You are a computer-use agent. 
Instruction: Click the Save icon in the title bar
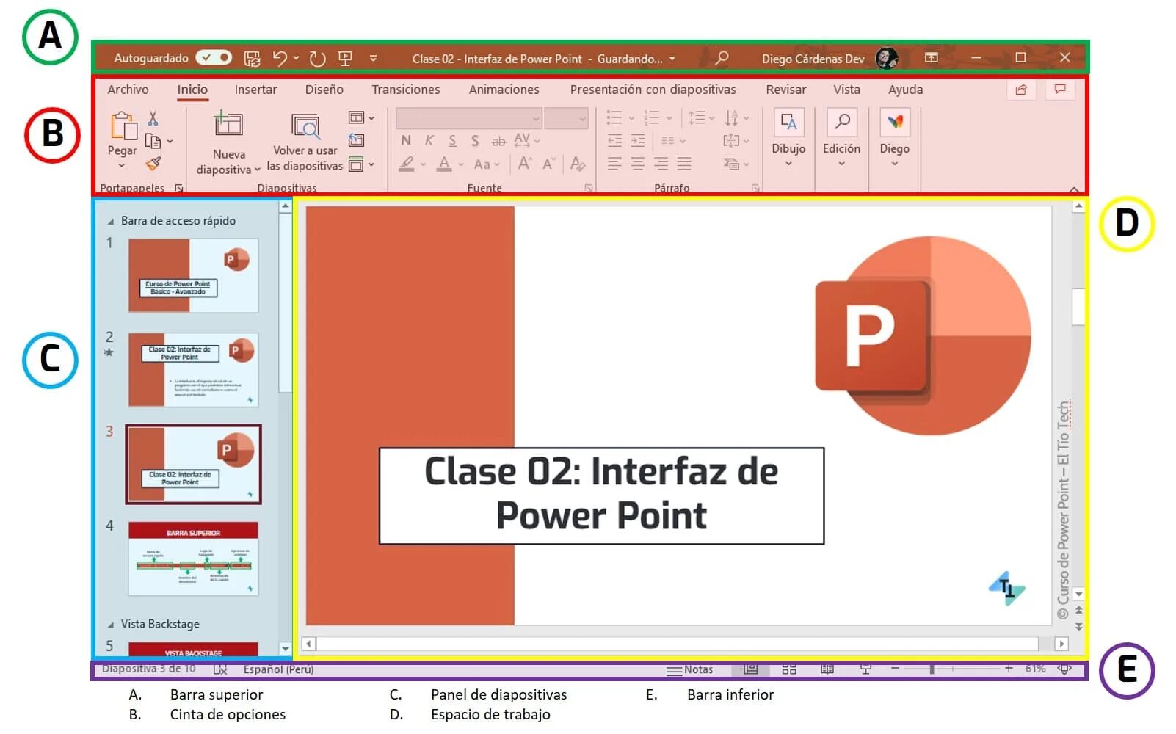click(252, 58)
